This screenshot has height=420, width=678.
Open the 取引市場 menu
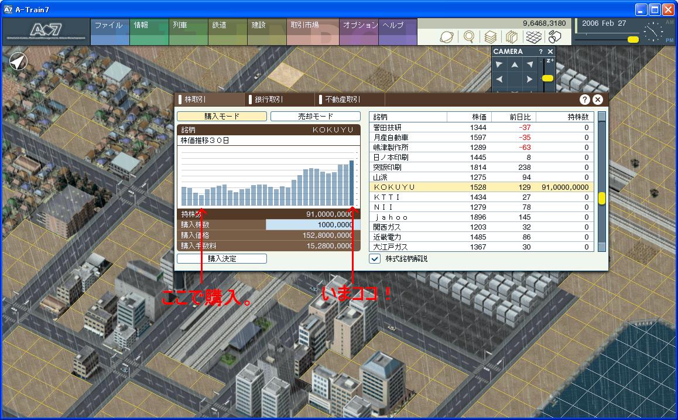313,32
